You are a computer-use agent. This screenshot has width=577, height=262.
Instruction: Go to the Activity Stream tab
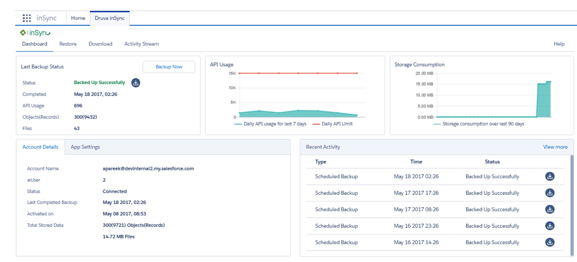[x=141, y=44]
